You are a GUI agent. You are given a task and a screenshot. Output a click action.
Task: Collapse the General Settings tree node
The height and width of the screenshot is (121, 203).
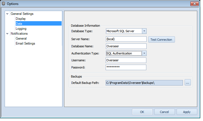tap(7, 14)
